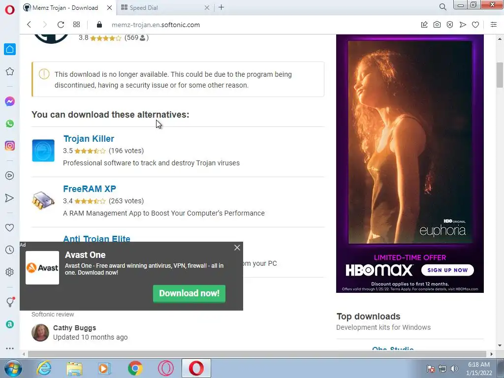This screenshot has height=378, width=504.
Task: Launch Google Chrome from the taskbar
Action: click(135, 368)
